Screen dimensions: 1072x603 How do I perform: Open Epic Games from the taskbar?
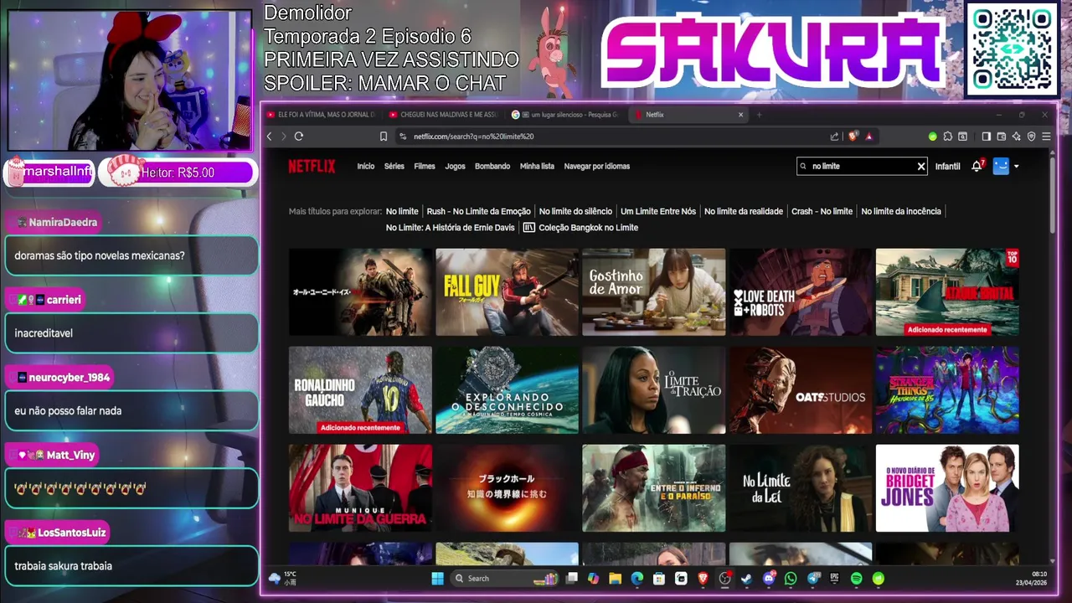pos(834,578)
